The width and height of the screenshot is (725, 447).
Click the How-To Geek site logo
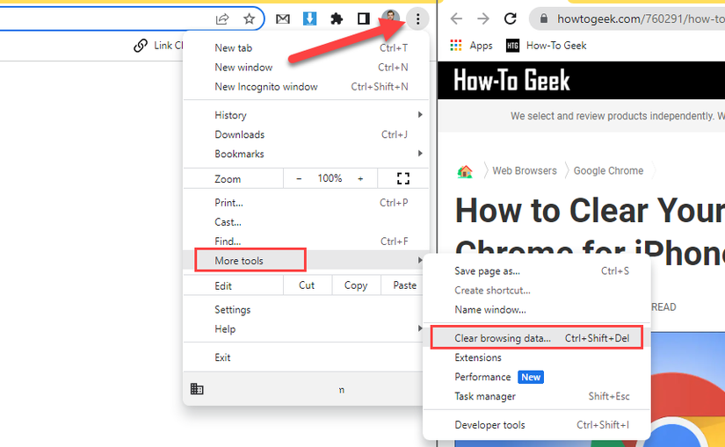511,81
